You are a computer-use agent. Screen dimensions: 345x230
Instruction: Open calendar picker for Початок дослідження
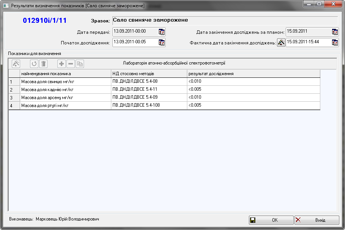(162, 43)
